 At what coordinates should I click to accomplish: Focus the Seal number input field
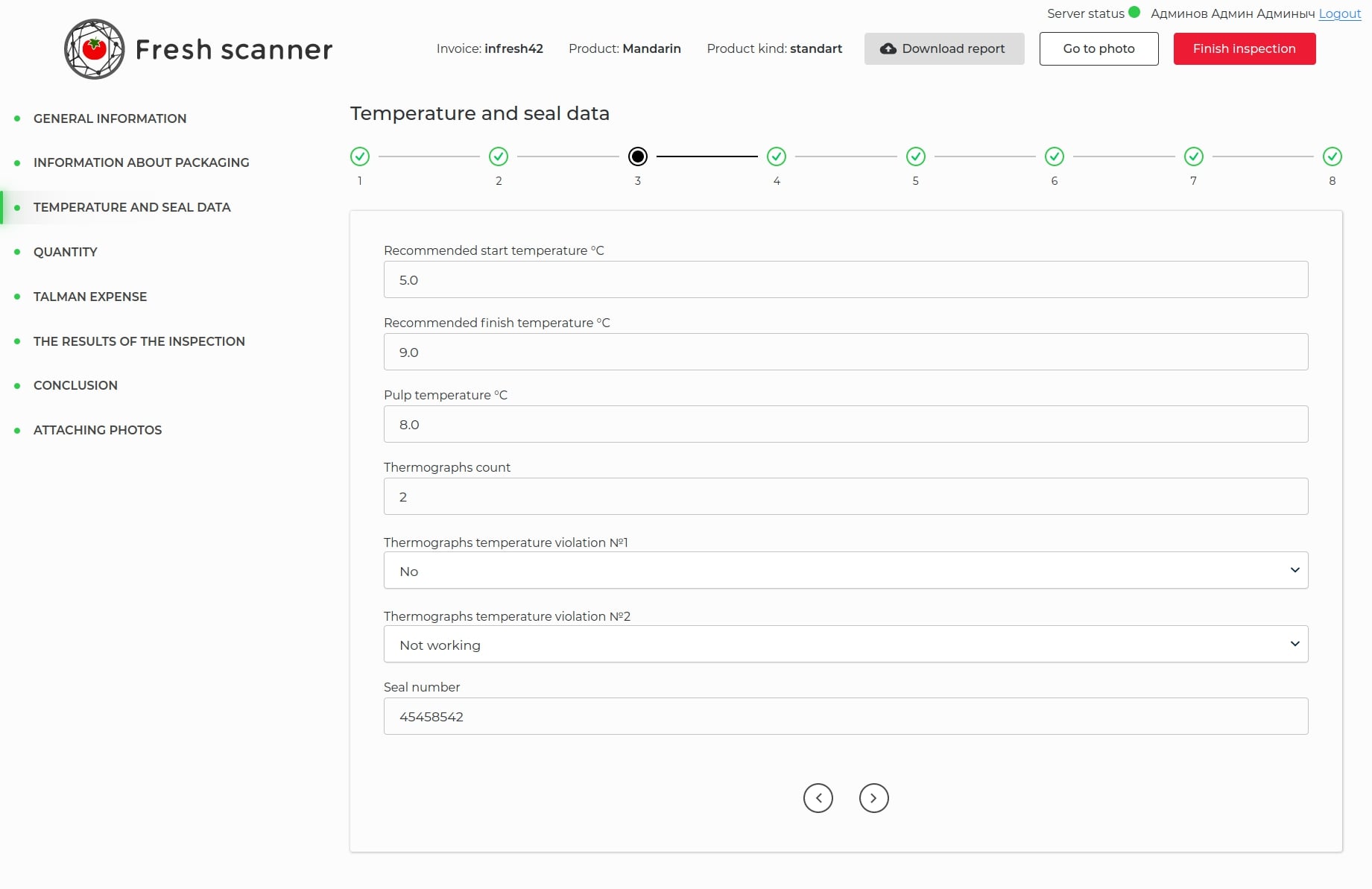[x=845, y=716]
